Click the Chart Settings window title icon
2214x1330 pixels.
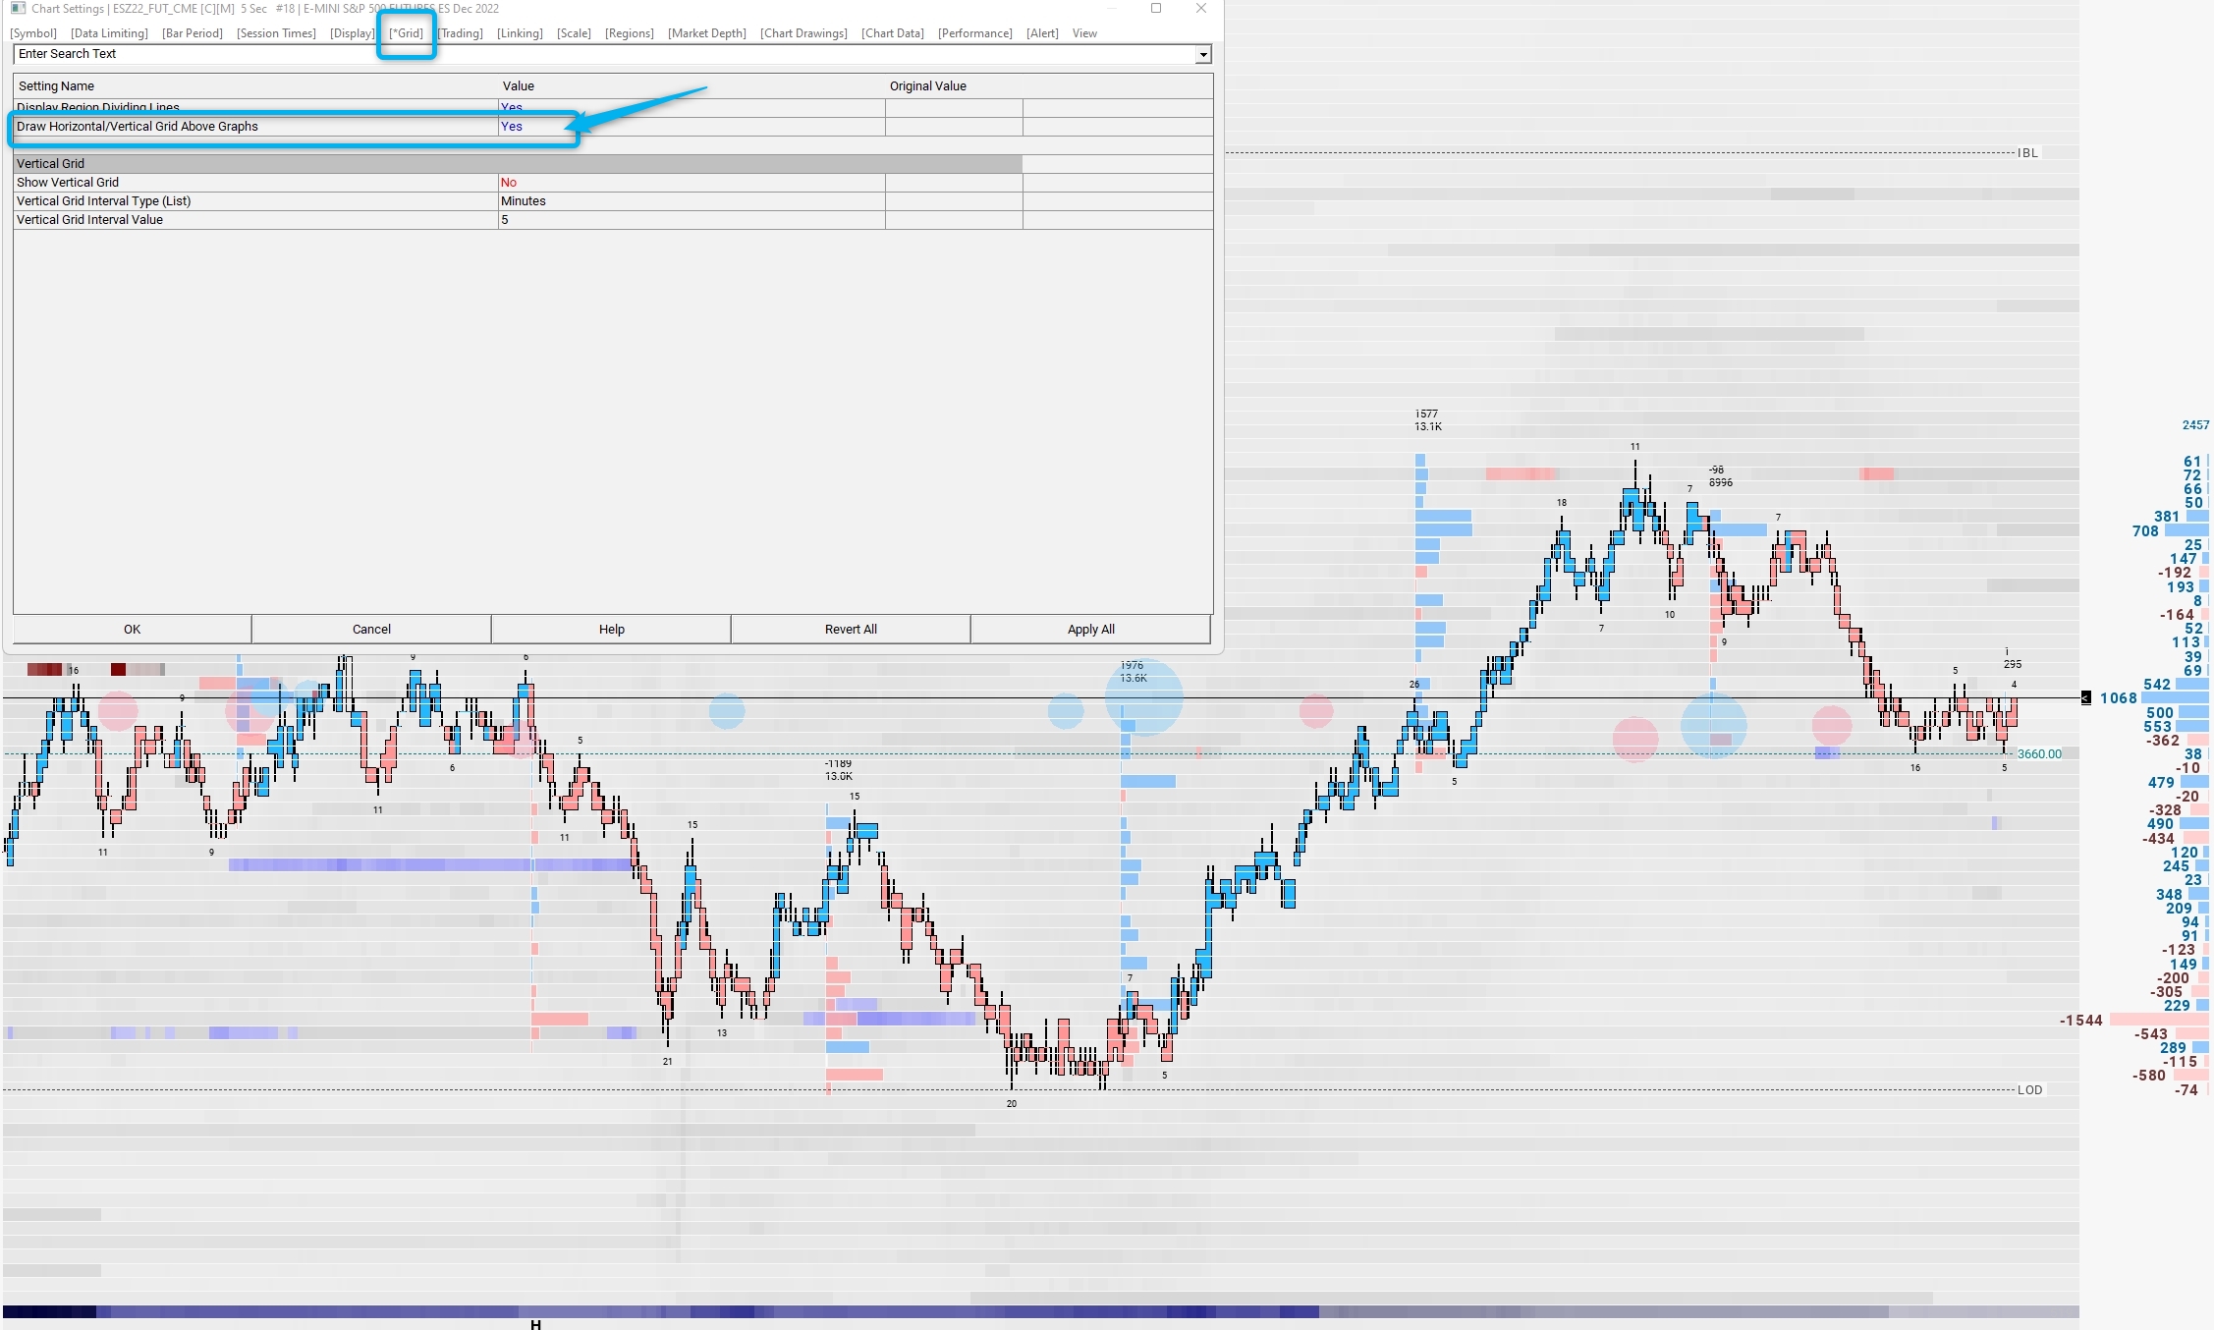pos(18,8)
